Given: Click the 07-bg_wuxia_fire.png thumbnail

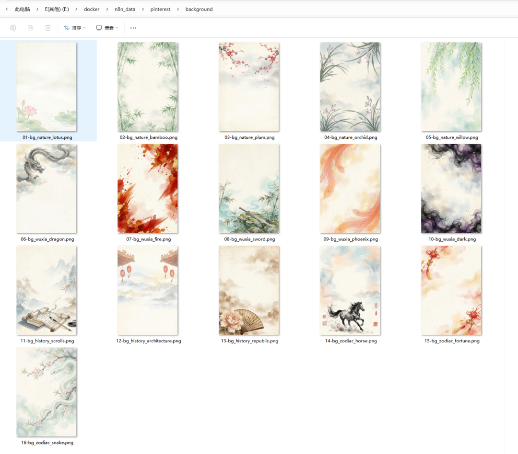Looking at the screenshot, I should click(148, 189).
